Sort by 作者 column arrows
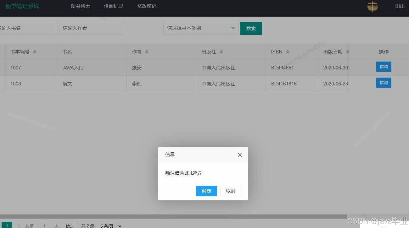 click(x=147, y=52)
